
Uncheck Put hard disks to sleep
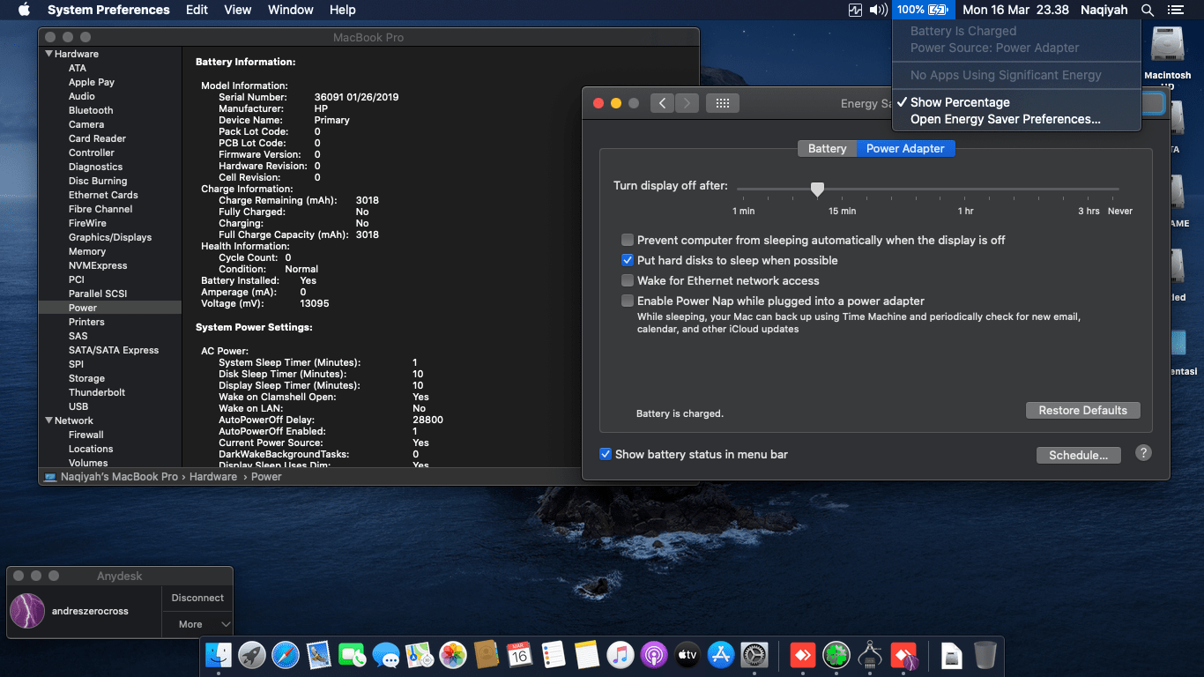click(628, 260)
